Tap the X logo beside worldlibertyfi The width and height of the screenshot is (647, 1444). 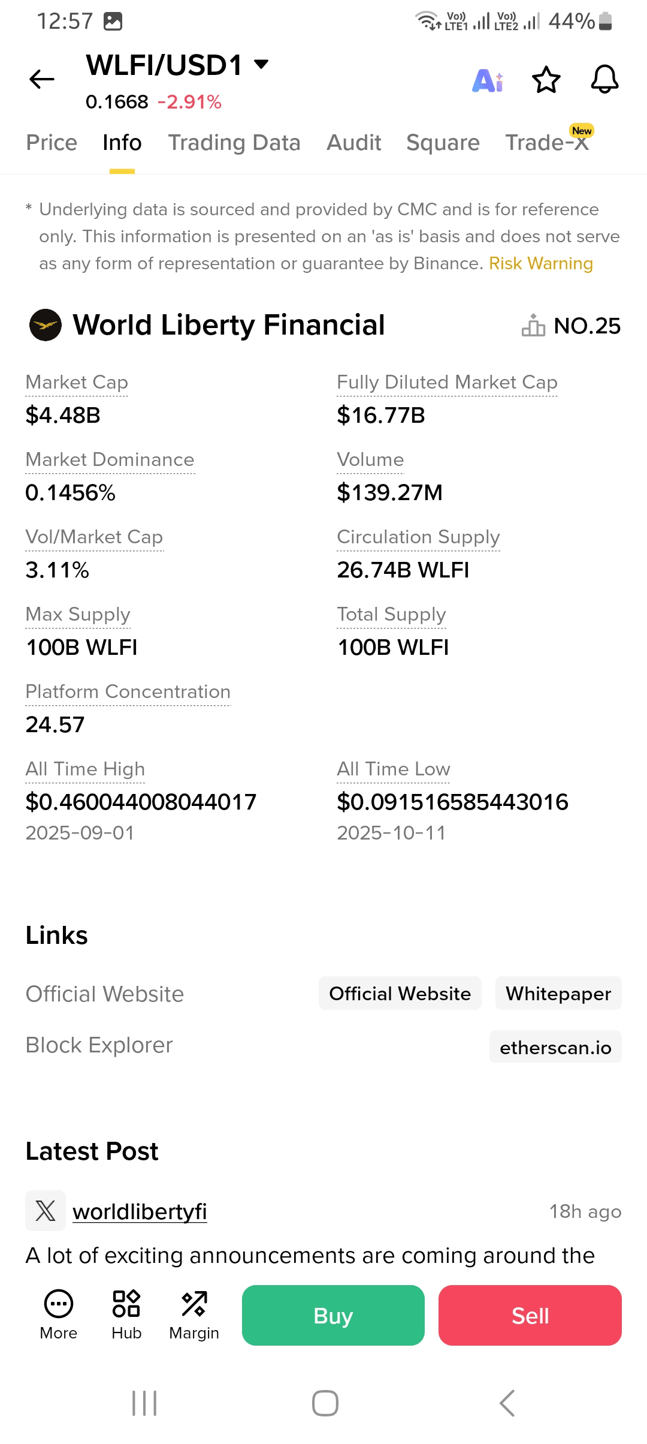click(x=46, y=1210)
